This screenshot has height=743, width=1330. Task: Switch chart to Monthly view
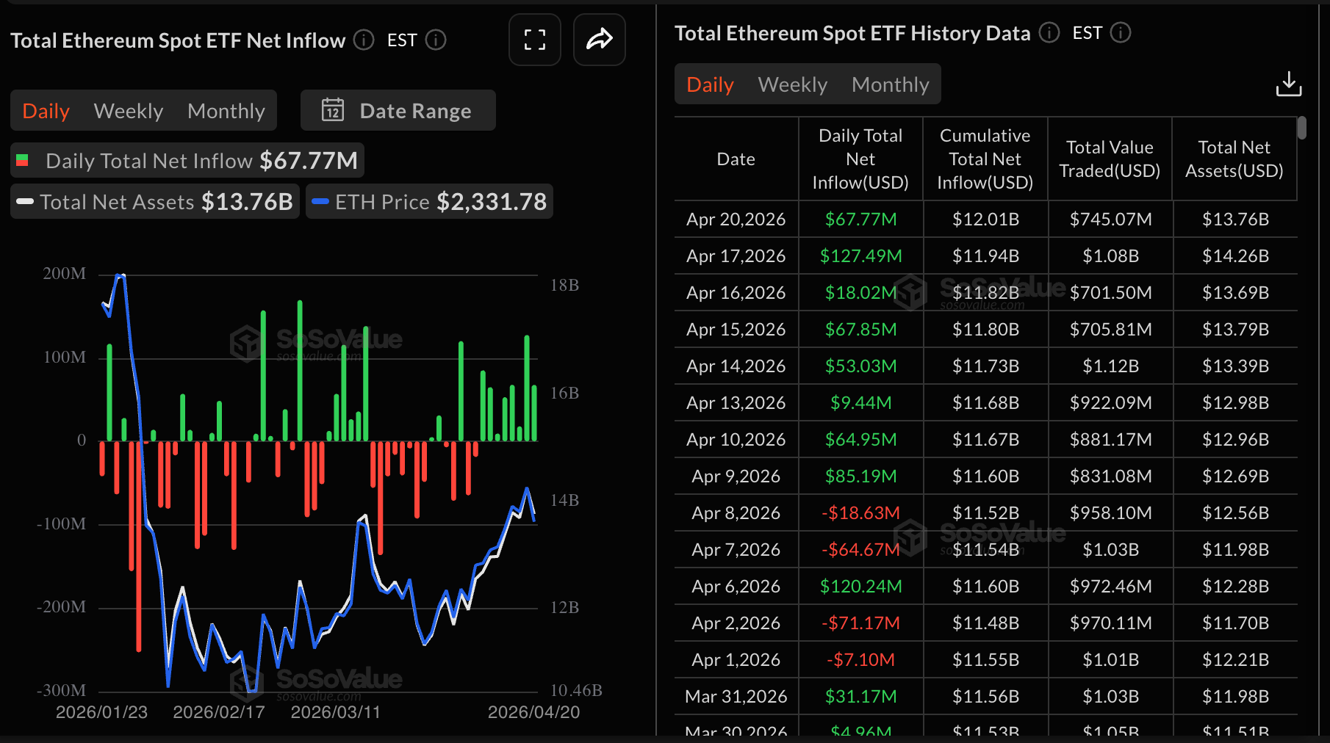point(226,111)
